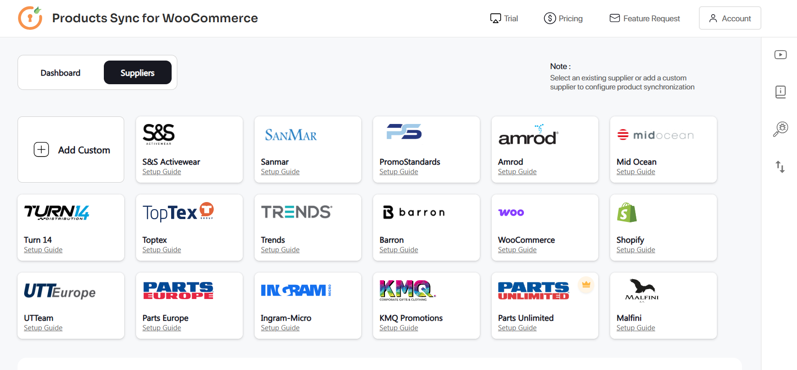Open the Account button

[x=730, y=18]
